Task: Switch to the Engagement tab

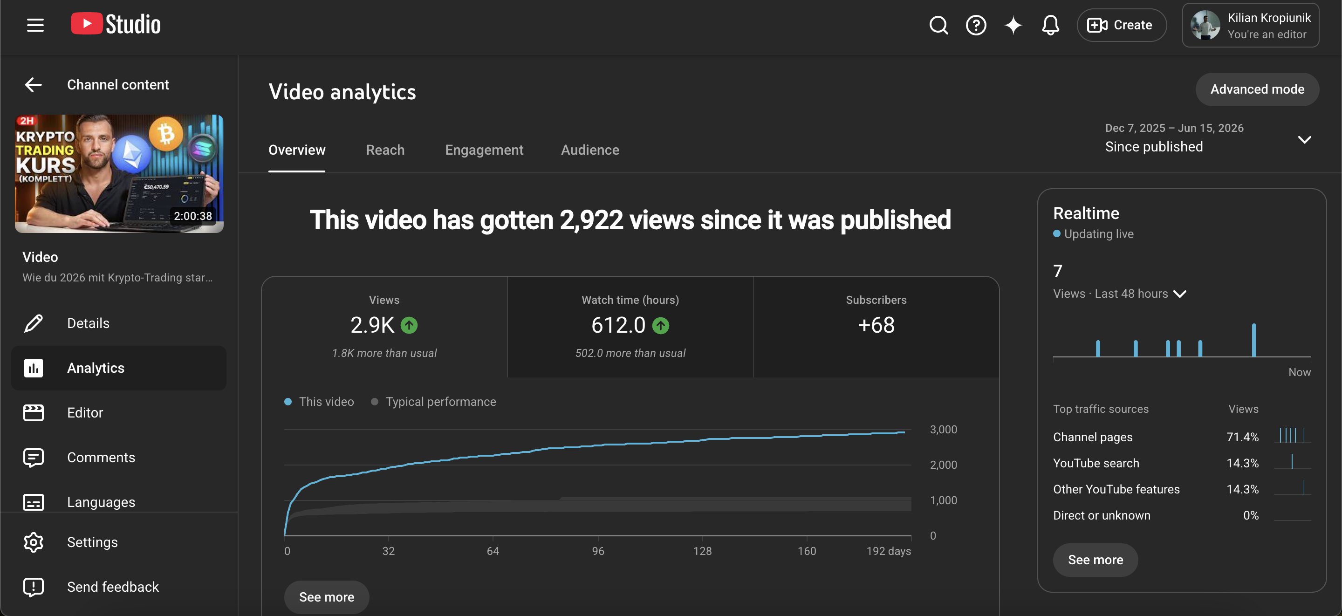Action: [x=484, y=150]
